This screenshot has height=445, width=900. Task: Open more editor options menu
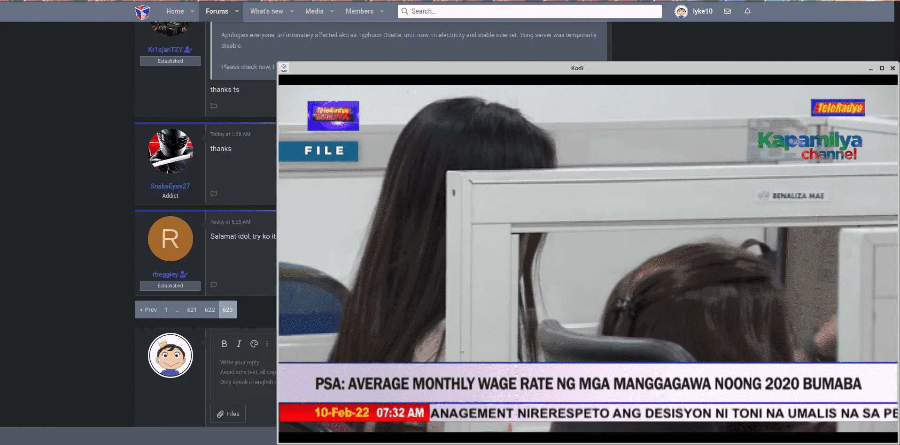coord(267,344)
